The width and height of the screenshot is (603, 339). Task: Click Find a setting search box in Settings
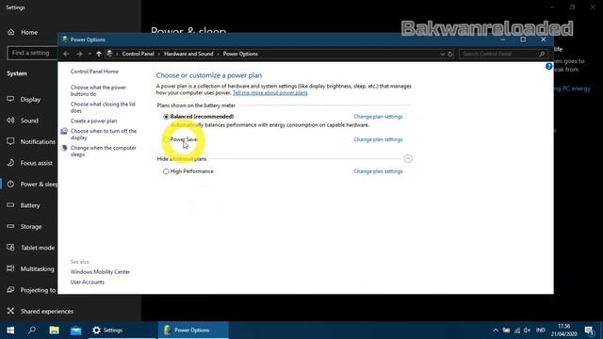[32, 53]
